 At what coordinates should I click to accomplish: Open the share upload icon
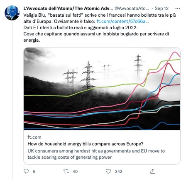tap(153, 171)
